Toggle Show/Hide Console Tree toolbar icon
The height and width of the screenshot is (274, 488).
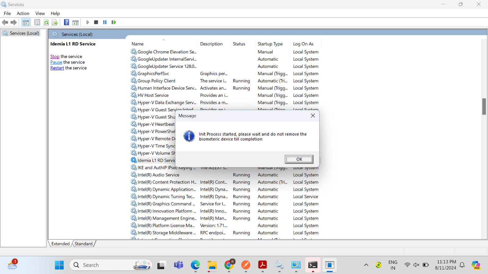tap(26, 22)
